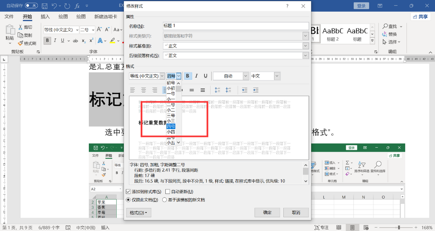The width and height of the screenshot is (435, 231).
Task: Collapse the dialog font size 四号 dropdown arrow
Action: pos(178,76)
